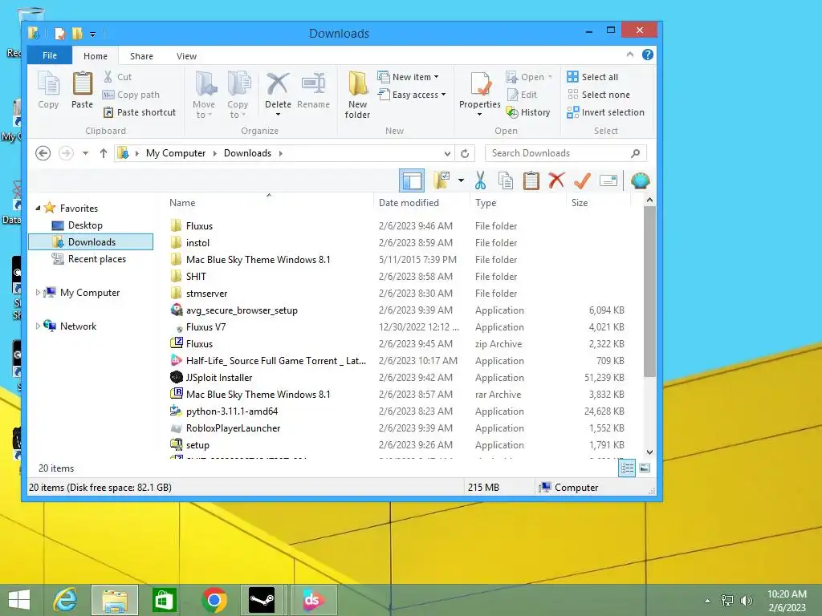This screenshot has width=822, height=616.
Task: Create a New folder from ribbon
Action: [x=357, y=95]
